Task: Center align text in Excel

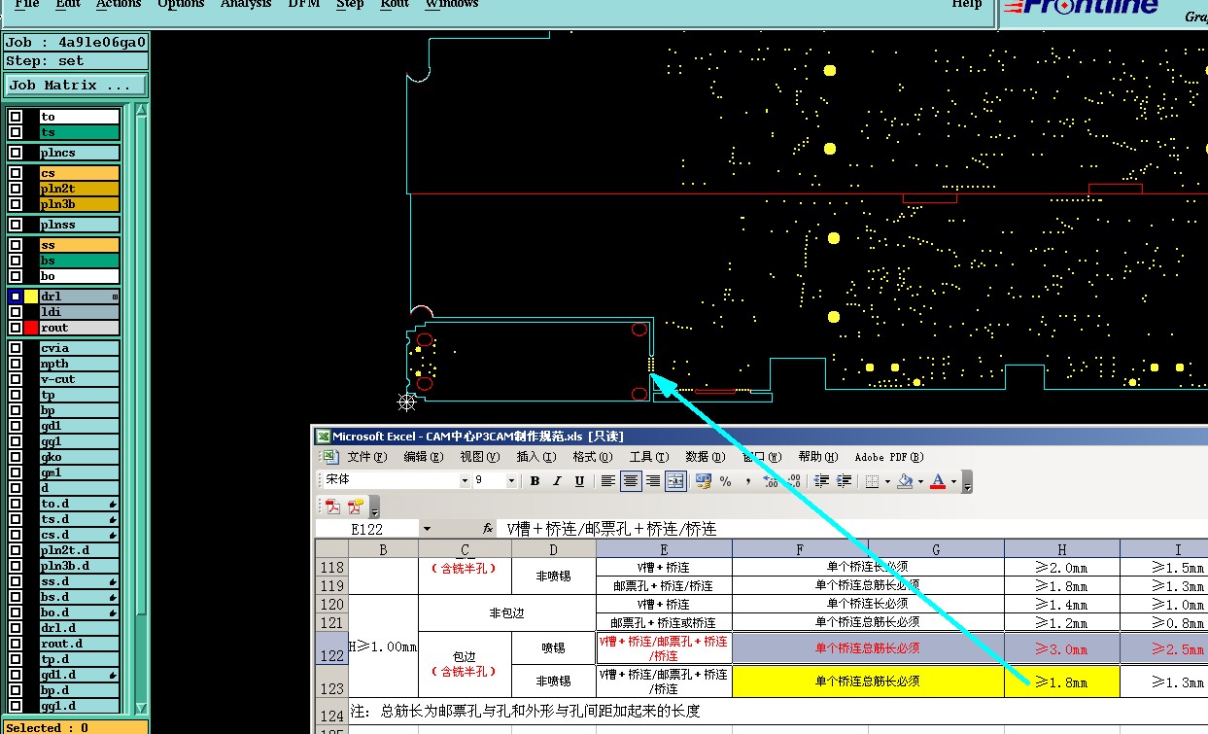Action: click(631, 480)
